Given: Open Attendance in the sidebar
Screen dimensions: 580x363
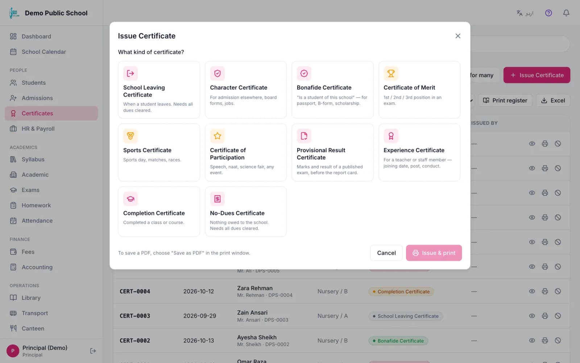Looking at the screenshot, I should [x=51, y=221].
